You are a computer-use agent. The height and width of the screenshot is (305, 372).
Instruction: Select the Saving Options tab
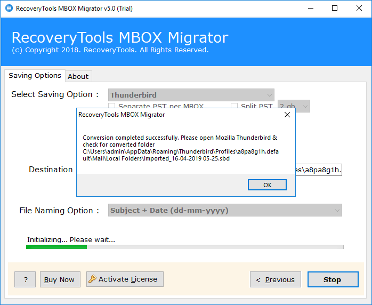click(35, 76)
